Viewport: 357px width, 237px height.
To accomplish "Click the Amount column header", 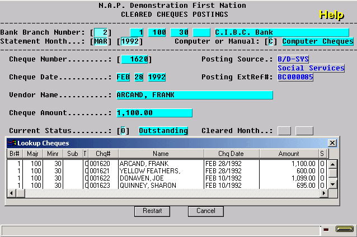I will pyautogui.click(x=289, y=154).
